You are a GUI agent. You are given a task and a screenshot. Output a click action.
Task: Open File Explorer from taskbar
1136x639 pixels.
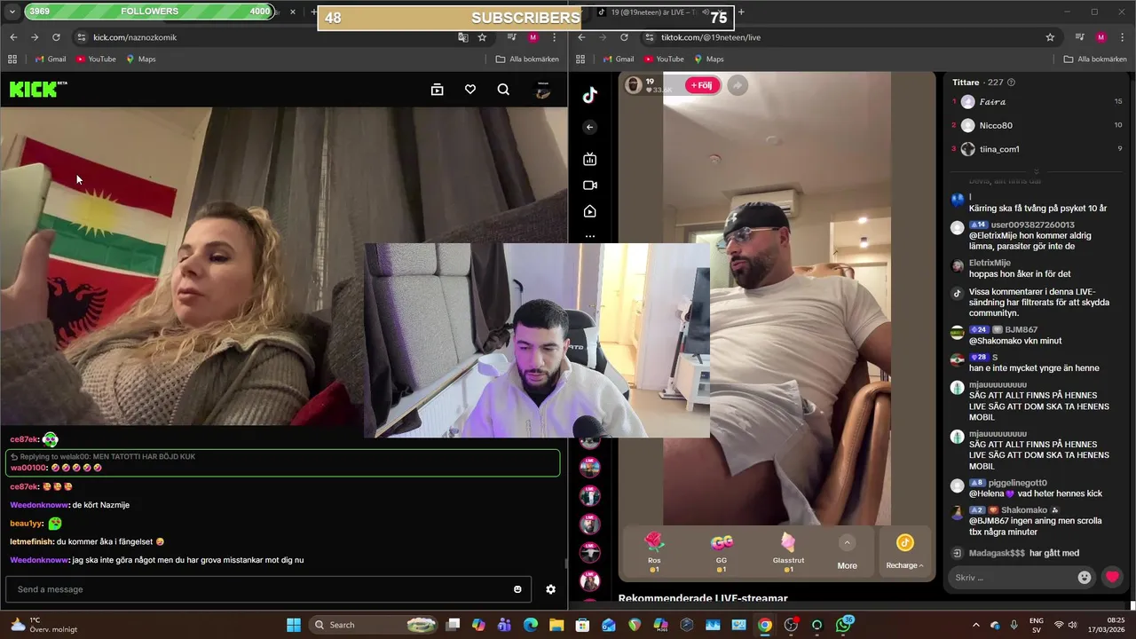pos(556,625)
